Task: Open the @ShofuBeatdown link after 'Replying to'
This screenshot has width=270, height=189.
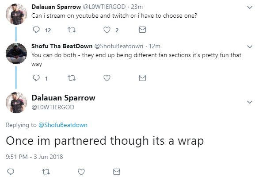Action: tap(63, 125)
